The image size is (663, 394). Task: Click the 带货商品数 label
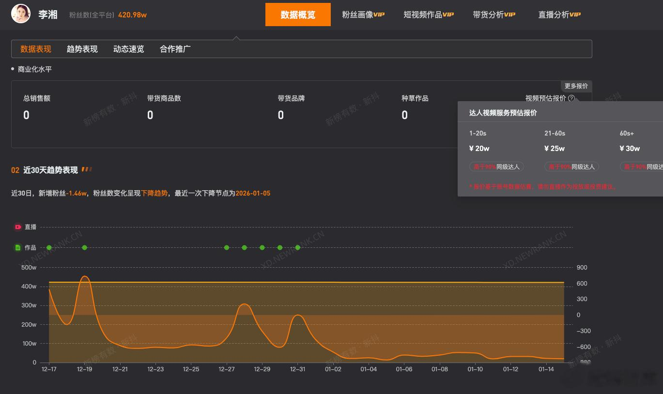coord(164,98)
